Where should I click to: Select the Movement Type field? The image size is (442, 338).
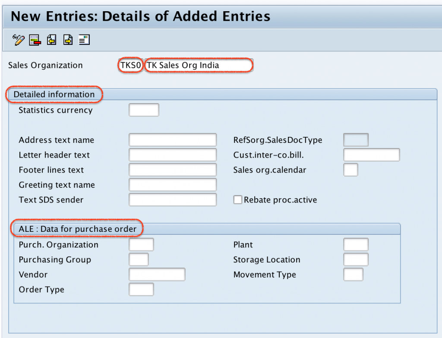pos(353,274)
